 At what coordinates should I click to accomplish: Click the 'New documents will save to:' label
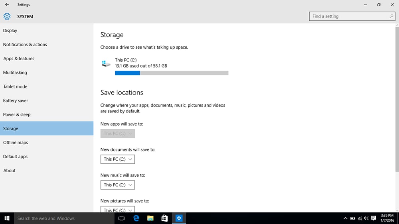click(128, 149)
